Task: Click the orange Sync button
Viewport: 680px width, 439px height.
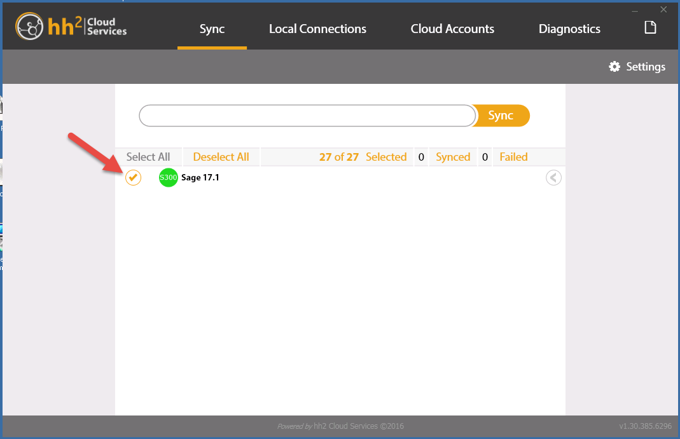Action: coord(501,116)
